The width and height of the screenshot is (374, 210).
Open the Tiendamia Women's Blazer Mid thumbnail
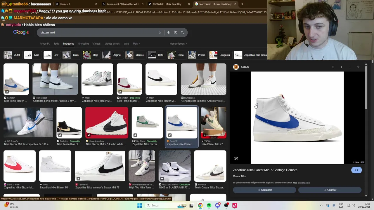[100, 166]
